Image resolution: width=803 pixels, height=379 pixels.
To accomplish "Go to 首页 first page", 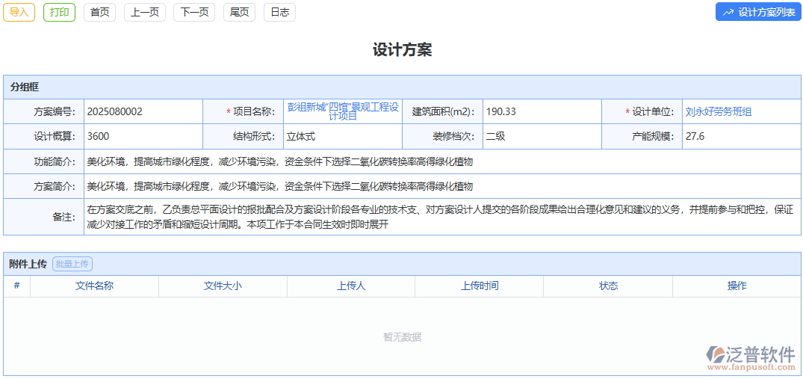I will pos(100,12).
